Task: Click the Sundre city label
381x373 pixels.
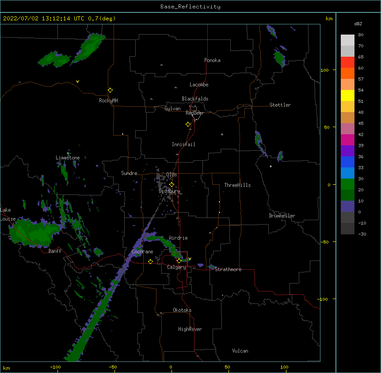Action: tap(129, 173)
